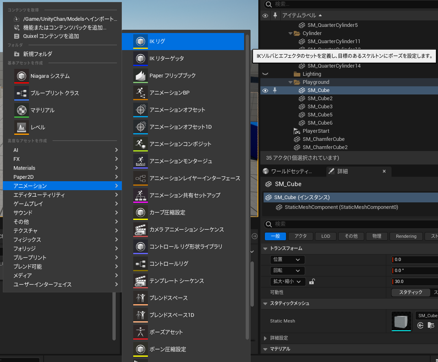Collapse the Cylinder folder in outliner
438x362 pixels.
(x=291, y=33)
